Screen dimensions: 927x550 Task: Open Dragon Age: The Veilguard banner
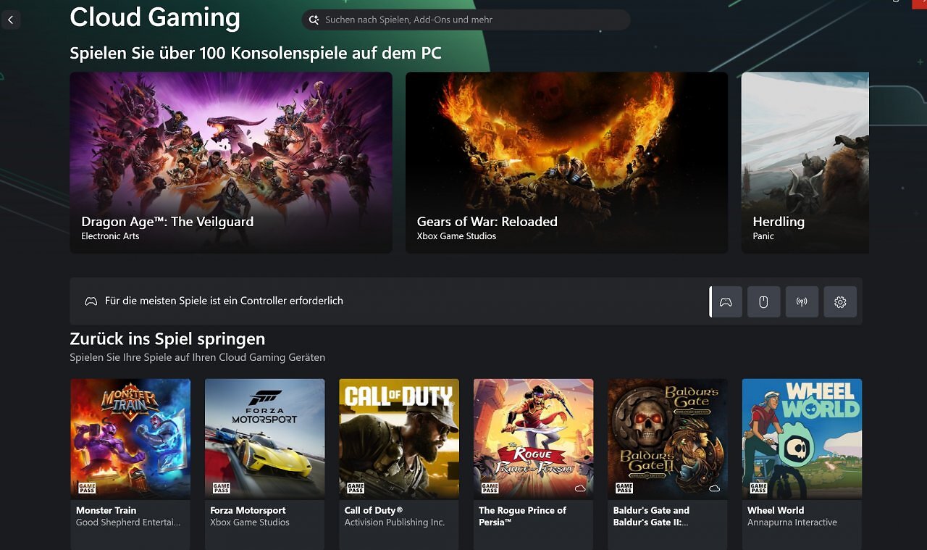click(x=231, y=162)
